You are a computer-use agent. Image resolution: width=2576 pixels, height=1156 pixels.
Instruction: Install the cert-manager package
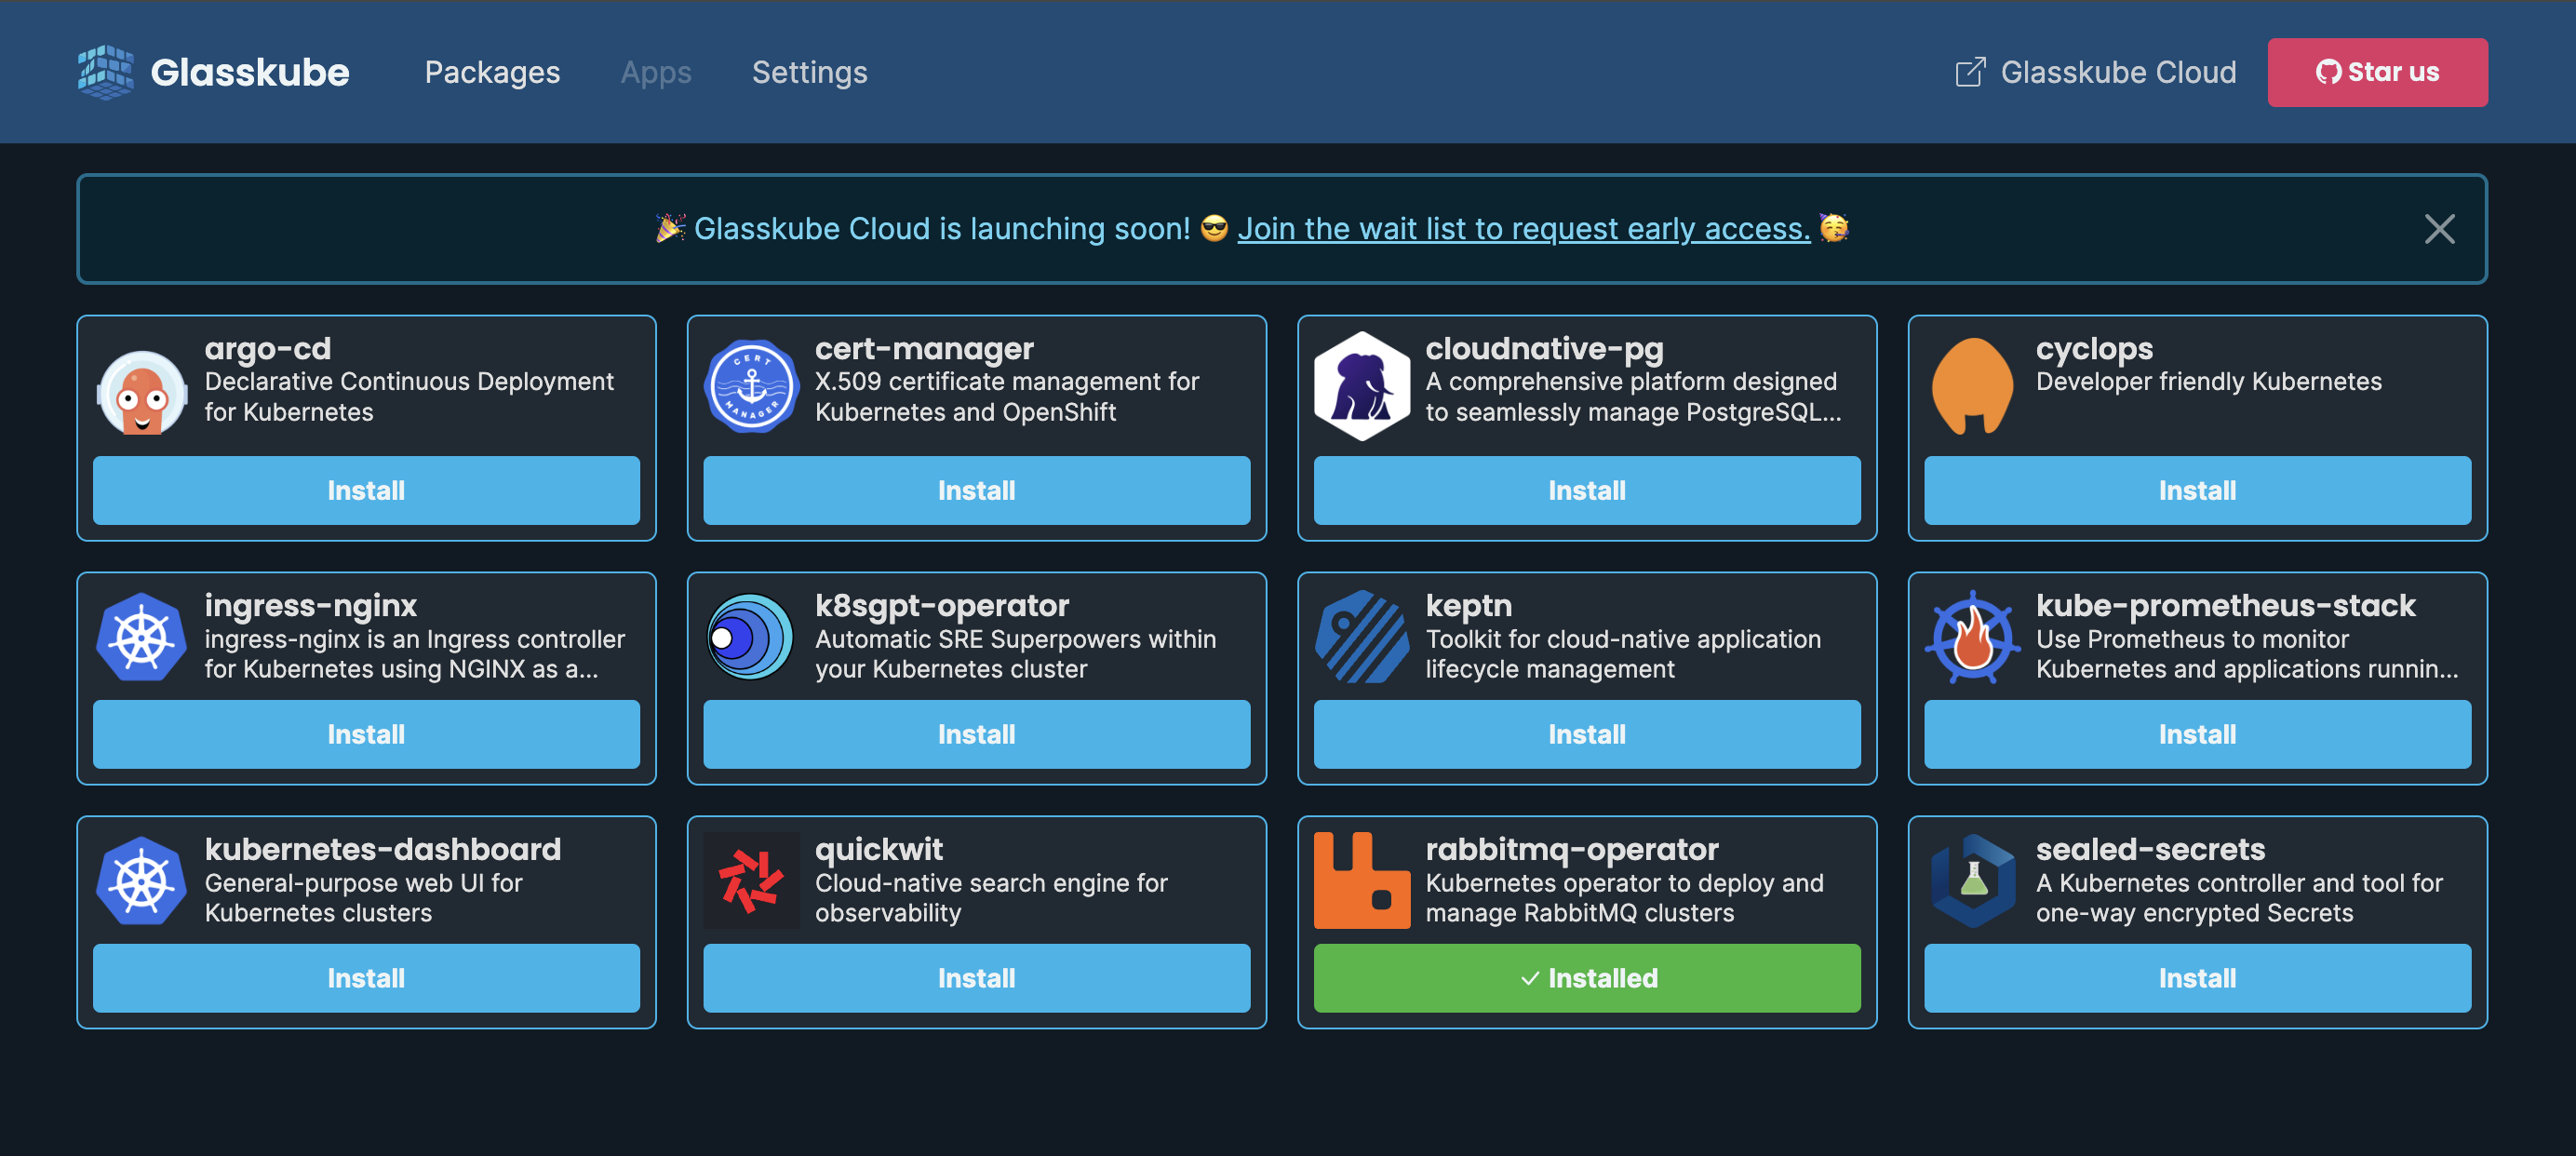pos(976,490)
